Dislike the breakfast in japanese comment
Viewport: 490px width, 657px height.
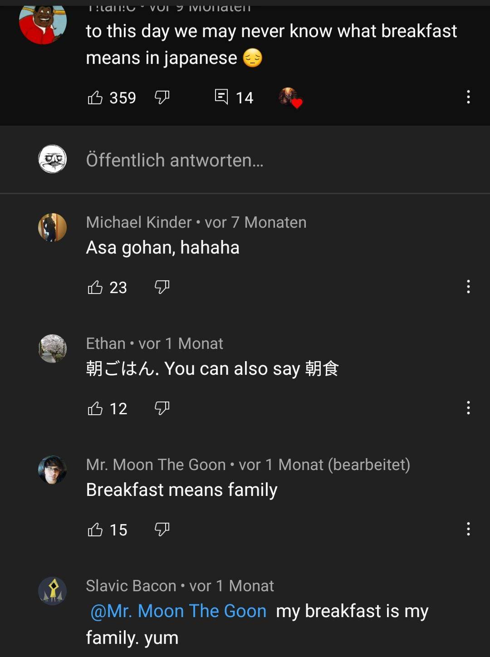point(162,97)
